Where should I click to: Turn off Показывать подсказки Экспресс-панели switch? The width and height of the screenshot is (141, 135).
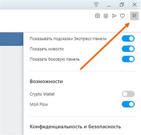click(128, 39)
